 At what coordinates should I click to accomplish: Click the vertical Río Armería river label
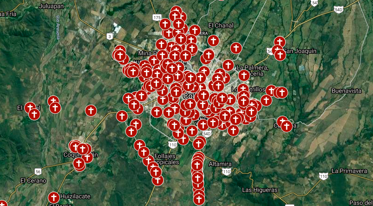click(58, 27)
